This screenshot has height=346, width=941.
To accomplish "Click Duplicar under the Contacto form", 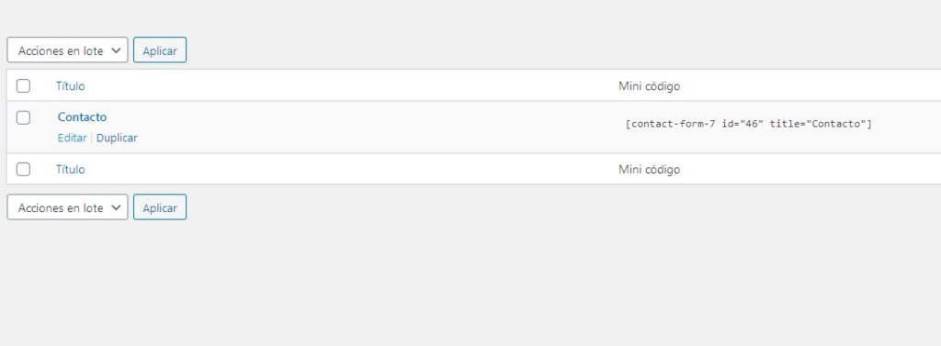I will coord(117,138).
